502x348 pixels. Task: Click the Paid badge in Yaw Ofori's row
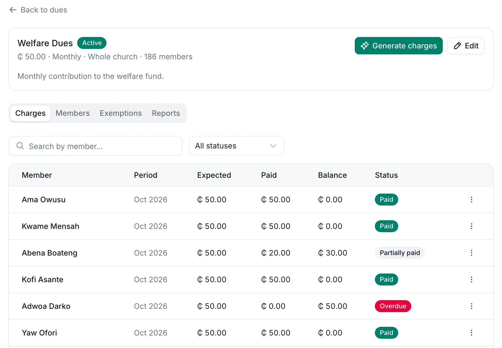386,333
